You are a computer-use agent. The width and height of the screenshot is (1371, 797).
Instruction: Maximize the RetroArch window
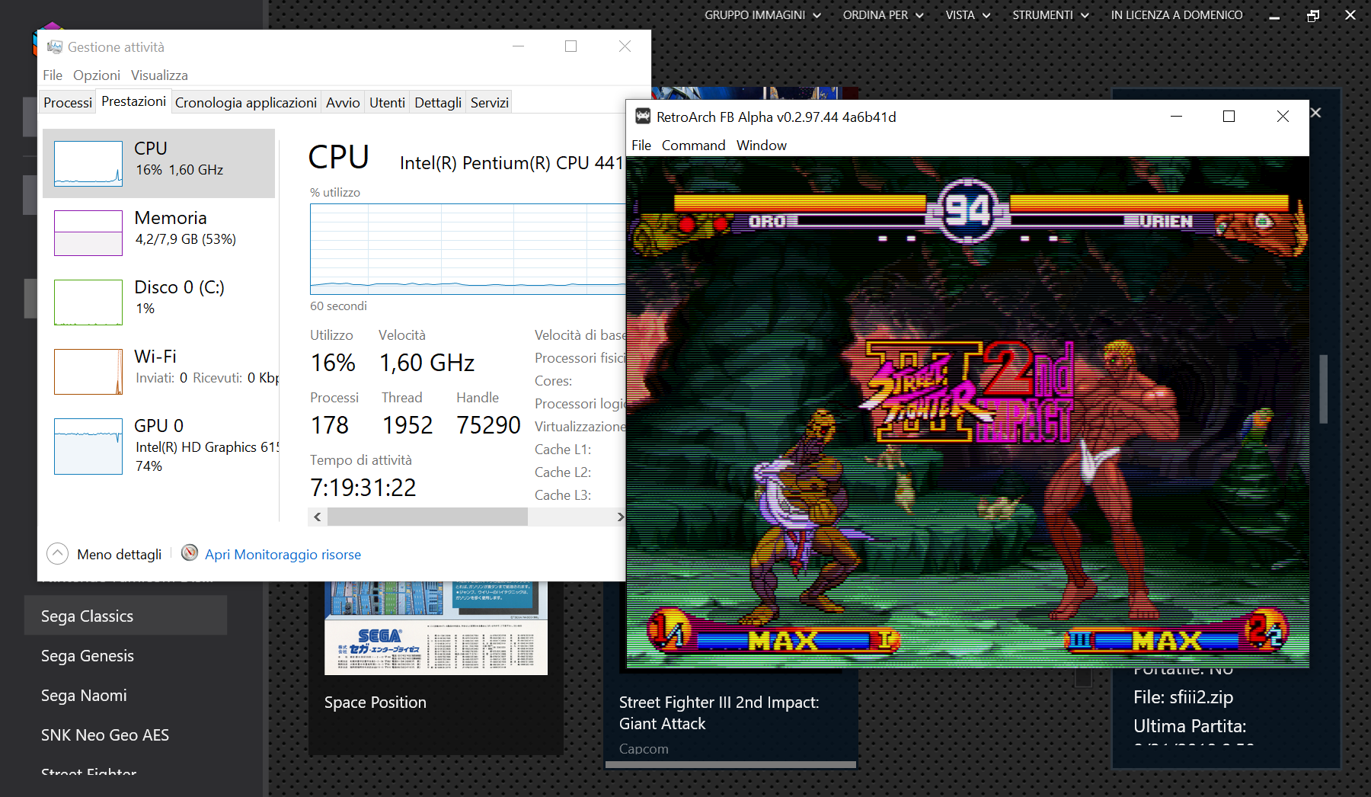(x=1229, y=117)
